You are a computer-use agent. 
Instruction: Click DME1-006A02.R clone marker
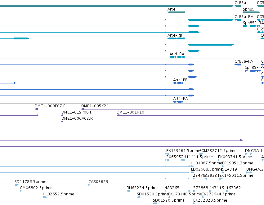[x=62, y=122]
